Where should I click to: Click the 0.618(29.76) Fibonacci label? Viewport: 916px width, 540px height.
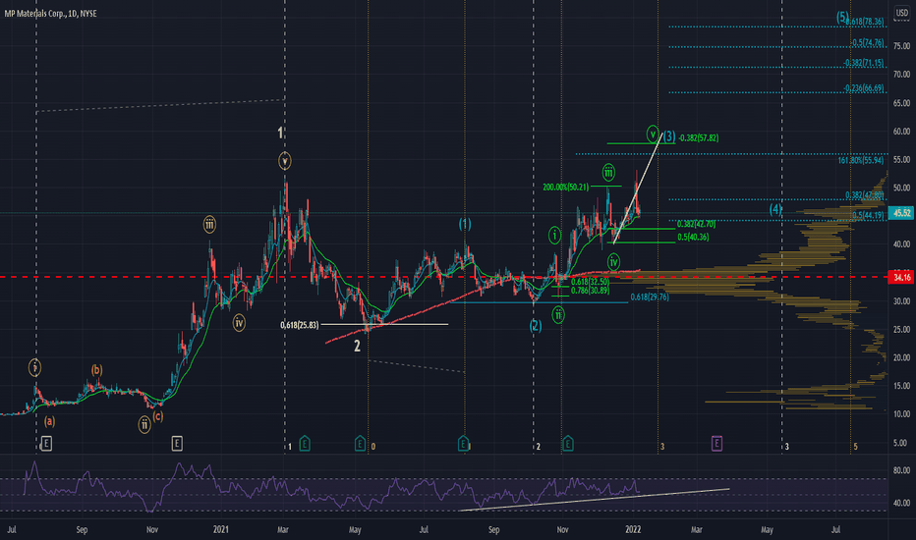click(650, 297)
